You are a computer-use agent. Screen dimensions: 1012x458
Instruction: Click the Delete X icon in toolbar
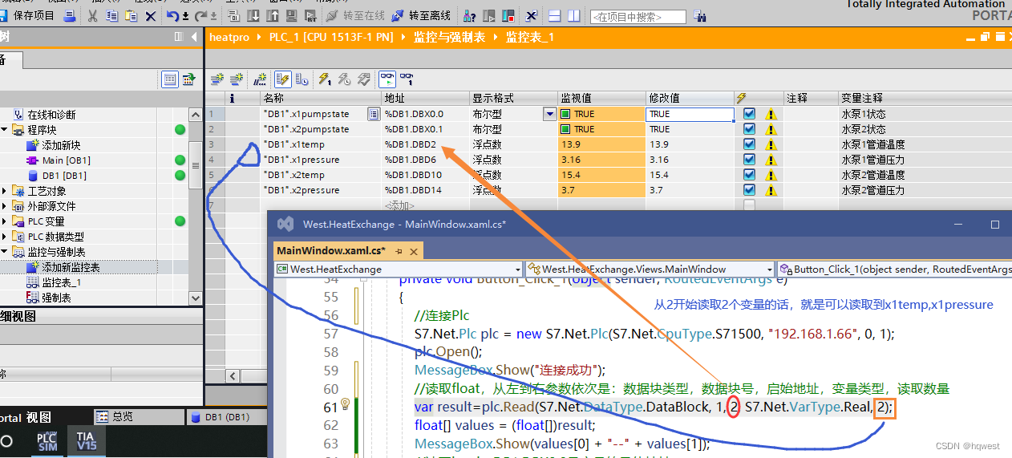click(151, 16)
